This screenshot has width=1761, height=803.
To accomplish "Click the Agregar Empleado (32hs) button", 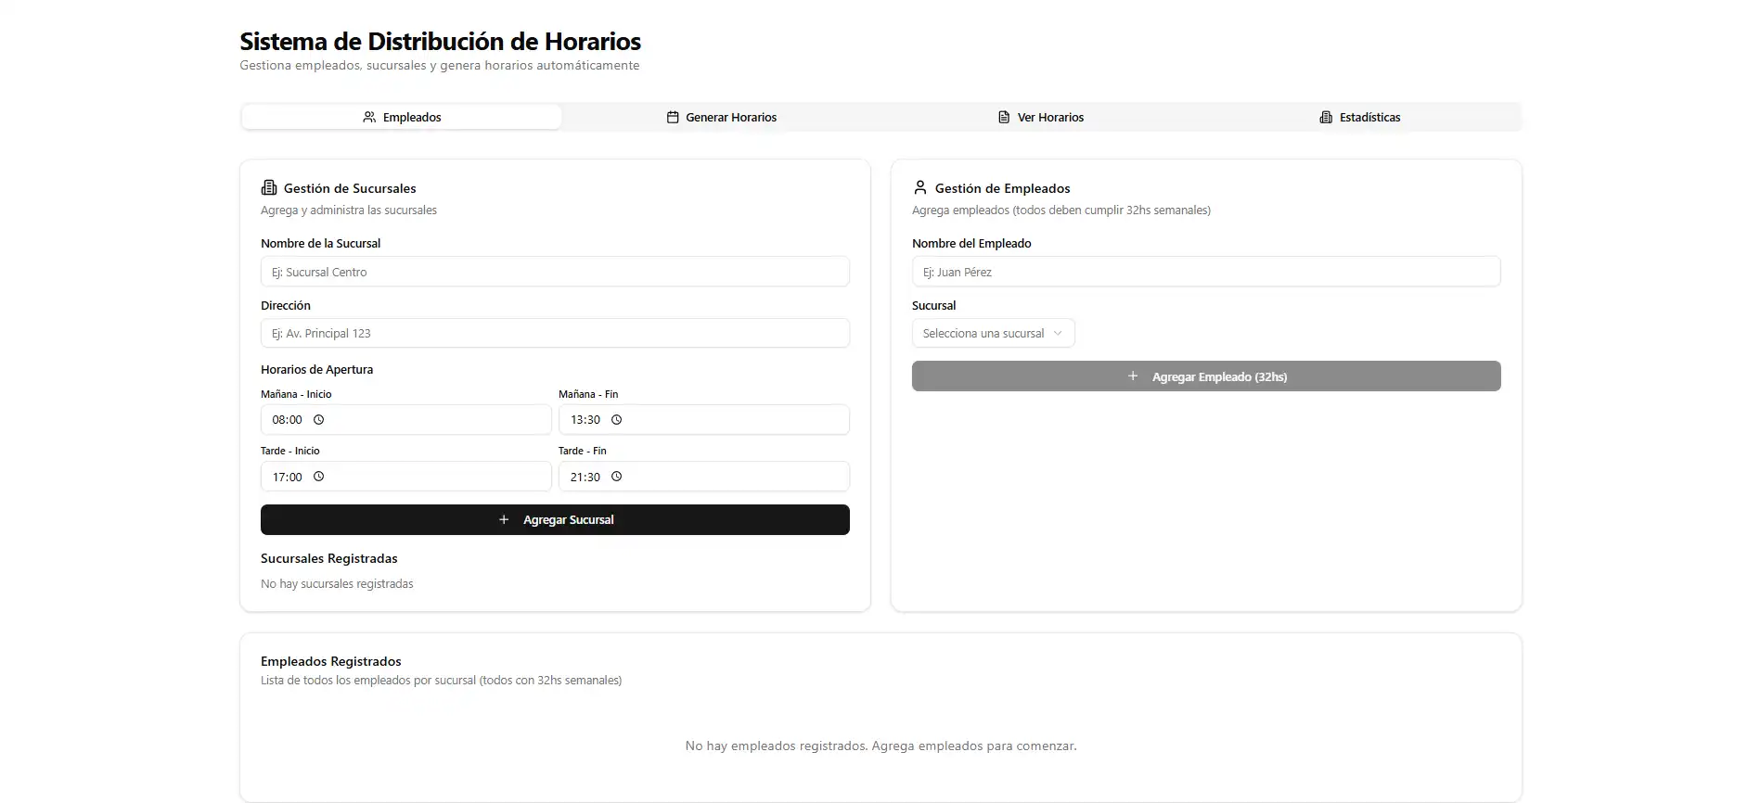I will tap(1206, 376).
